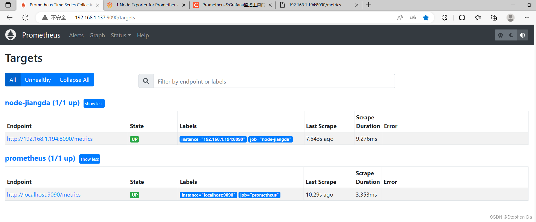
Task: Click the 3.353ms scrape duration value
Action: [x=366, y=195]
